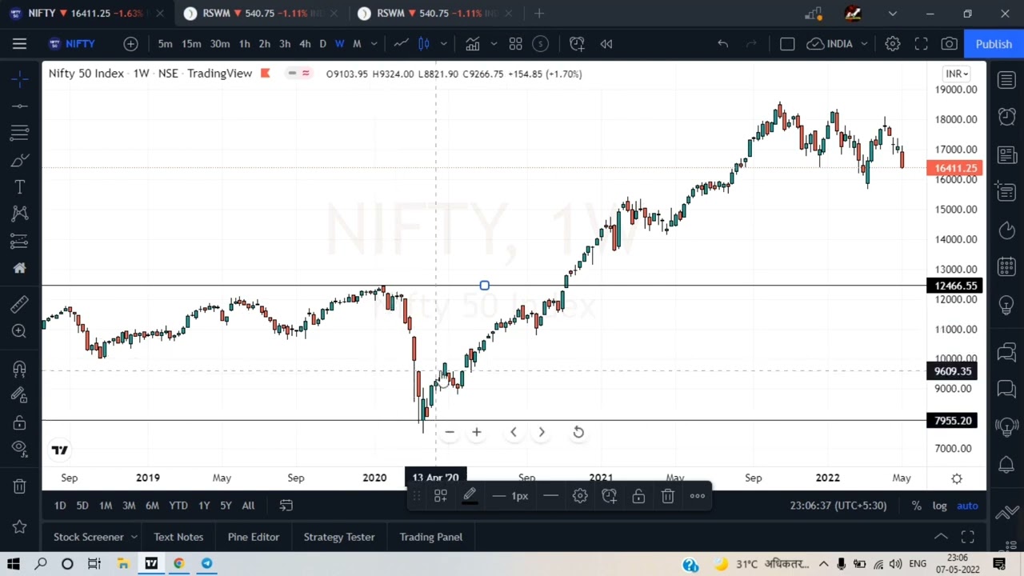The width and height of the screenshot is (1024, 576).
Task: Start bar replay with rewind icon
Action: pos(606,44)
